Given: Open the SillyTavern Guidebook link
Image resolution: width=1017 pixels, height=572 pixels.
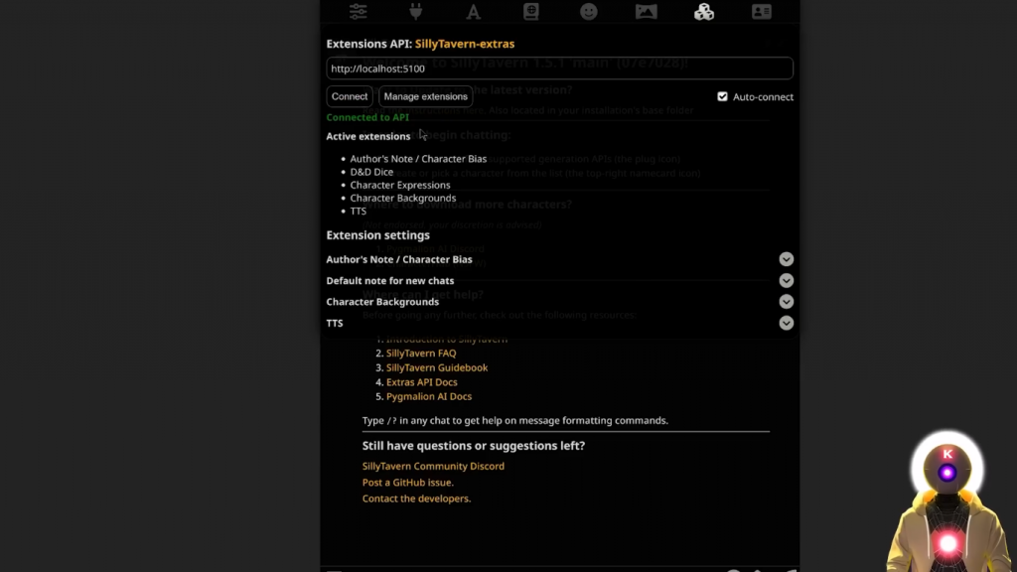Looking at the screenshot, I should coord(437,367).
